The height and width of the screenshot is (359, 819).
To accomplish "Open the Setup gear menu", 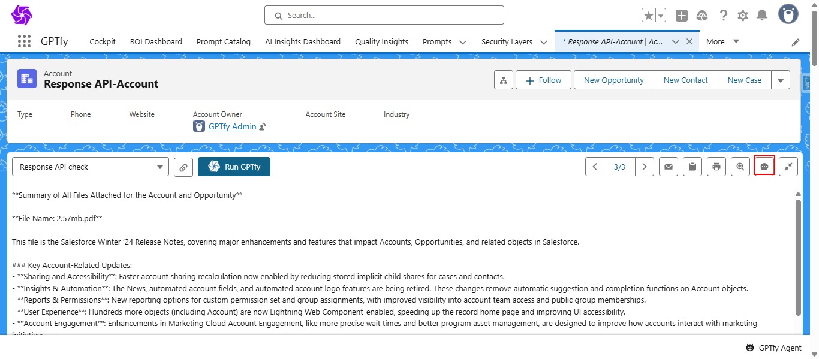I will point(743,16).
